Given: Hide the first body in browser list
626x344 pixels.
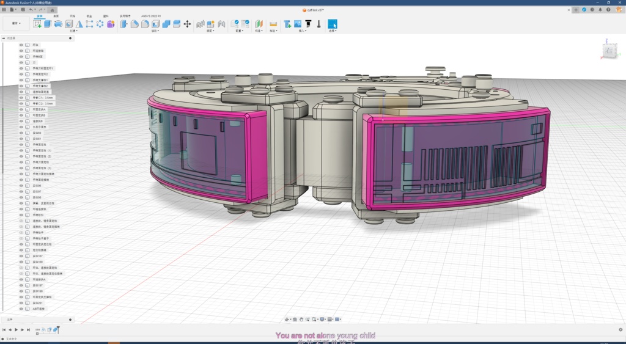Looking at the screenshot, I should tap(21, 45).
